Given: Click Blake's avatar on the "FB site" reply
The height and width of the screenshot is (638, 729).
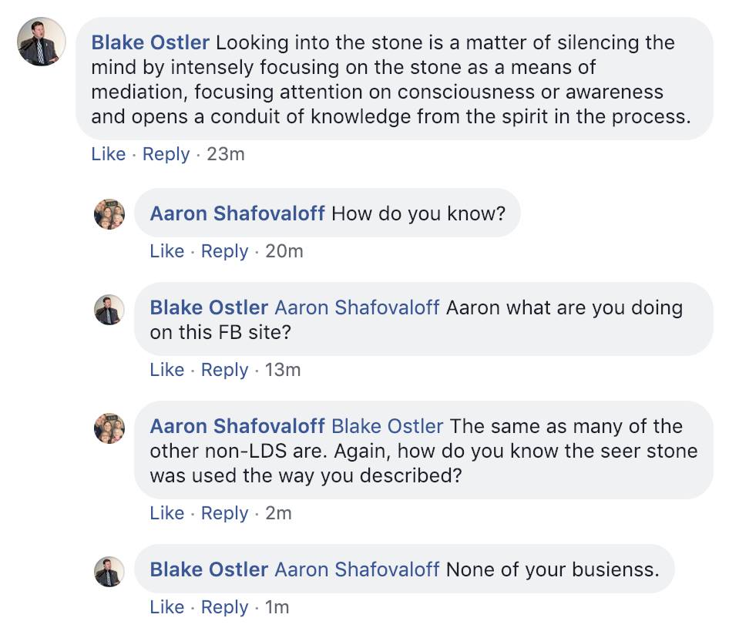Looking at the screenshot, I should (109, 309).
